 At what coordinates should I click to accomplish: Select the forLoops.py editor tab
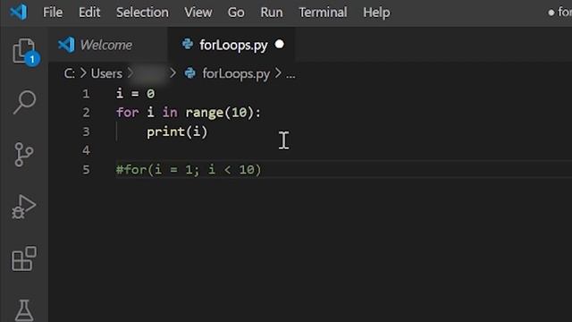point(231,45)
